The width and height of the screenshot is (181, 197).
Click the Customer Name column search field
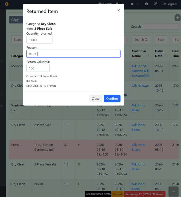pos(141,40)
